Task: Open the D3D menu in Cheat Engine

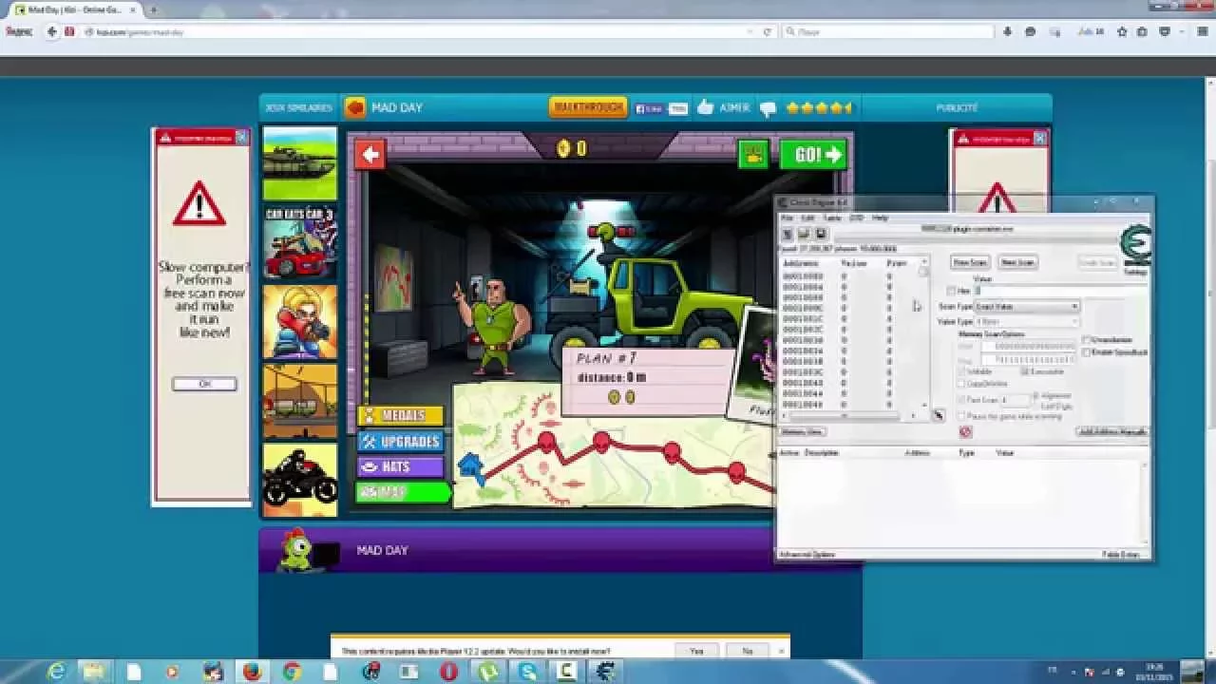Action: click(x=856, y=218)
